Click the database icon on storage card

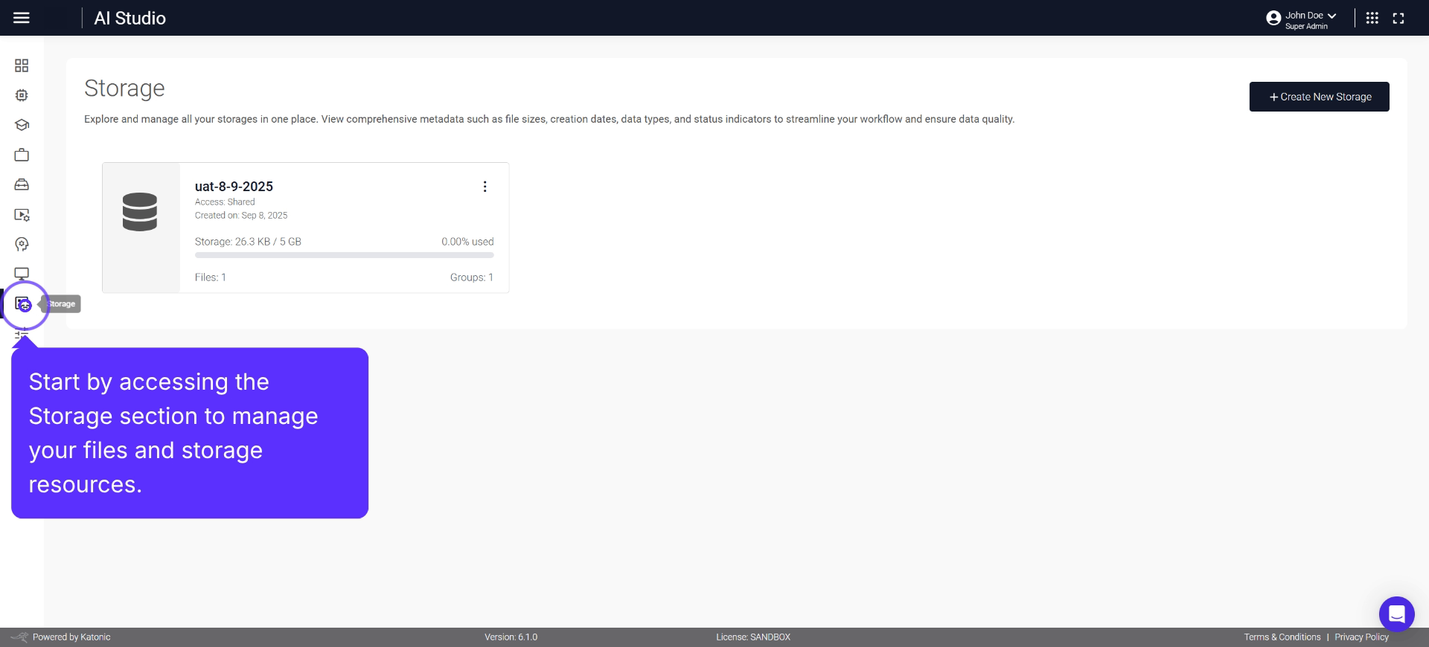point(140,212)
